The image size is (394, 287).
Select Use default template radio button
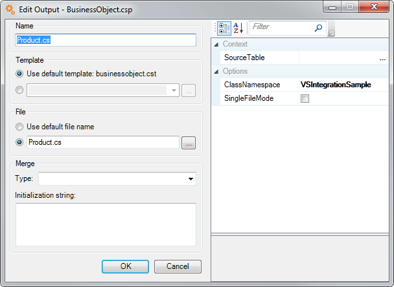[x=19, y=74]
